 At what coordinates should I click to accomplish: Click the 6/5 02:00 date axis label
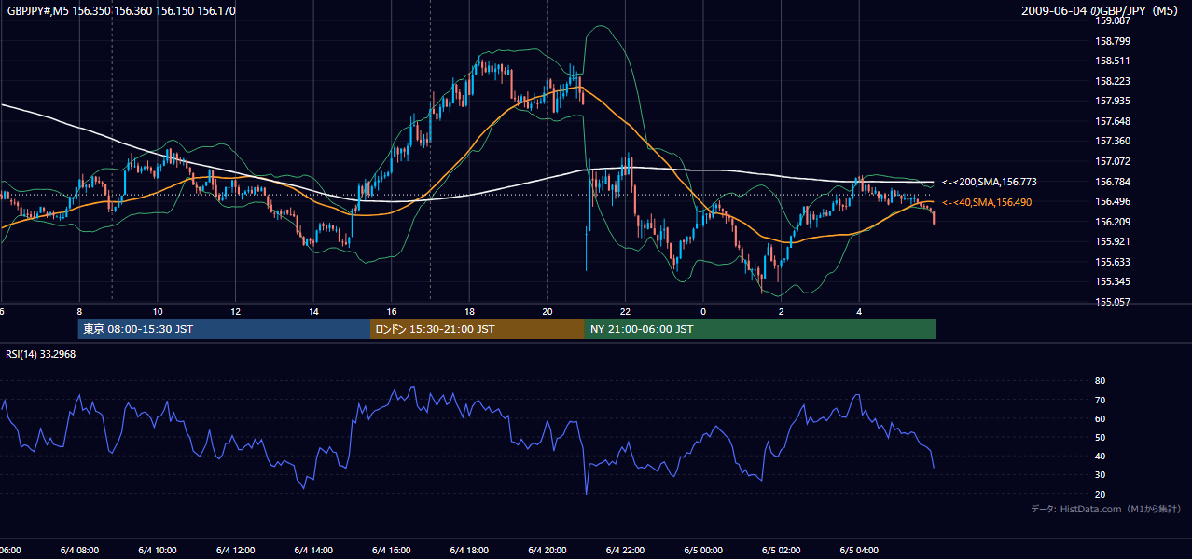782,551
